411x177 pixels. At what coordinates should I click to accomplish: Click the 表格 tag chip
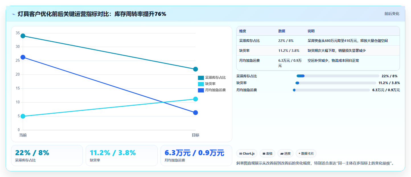coord(267,153)
